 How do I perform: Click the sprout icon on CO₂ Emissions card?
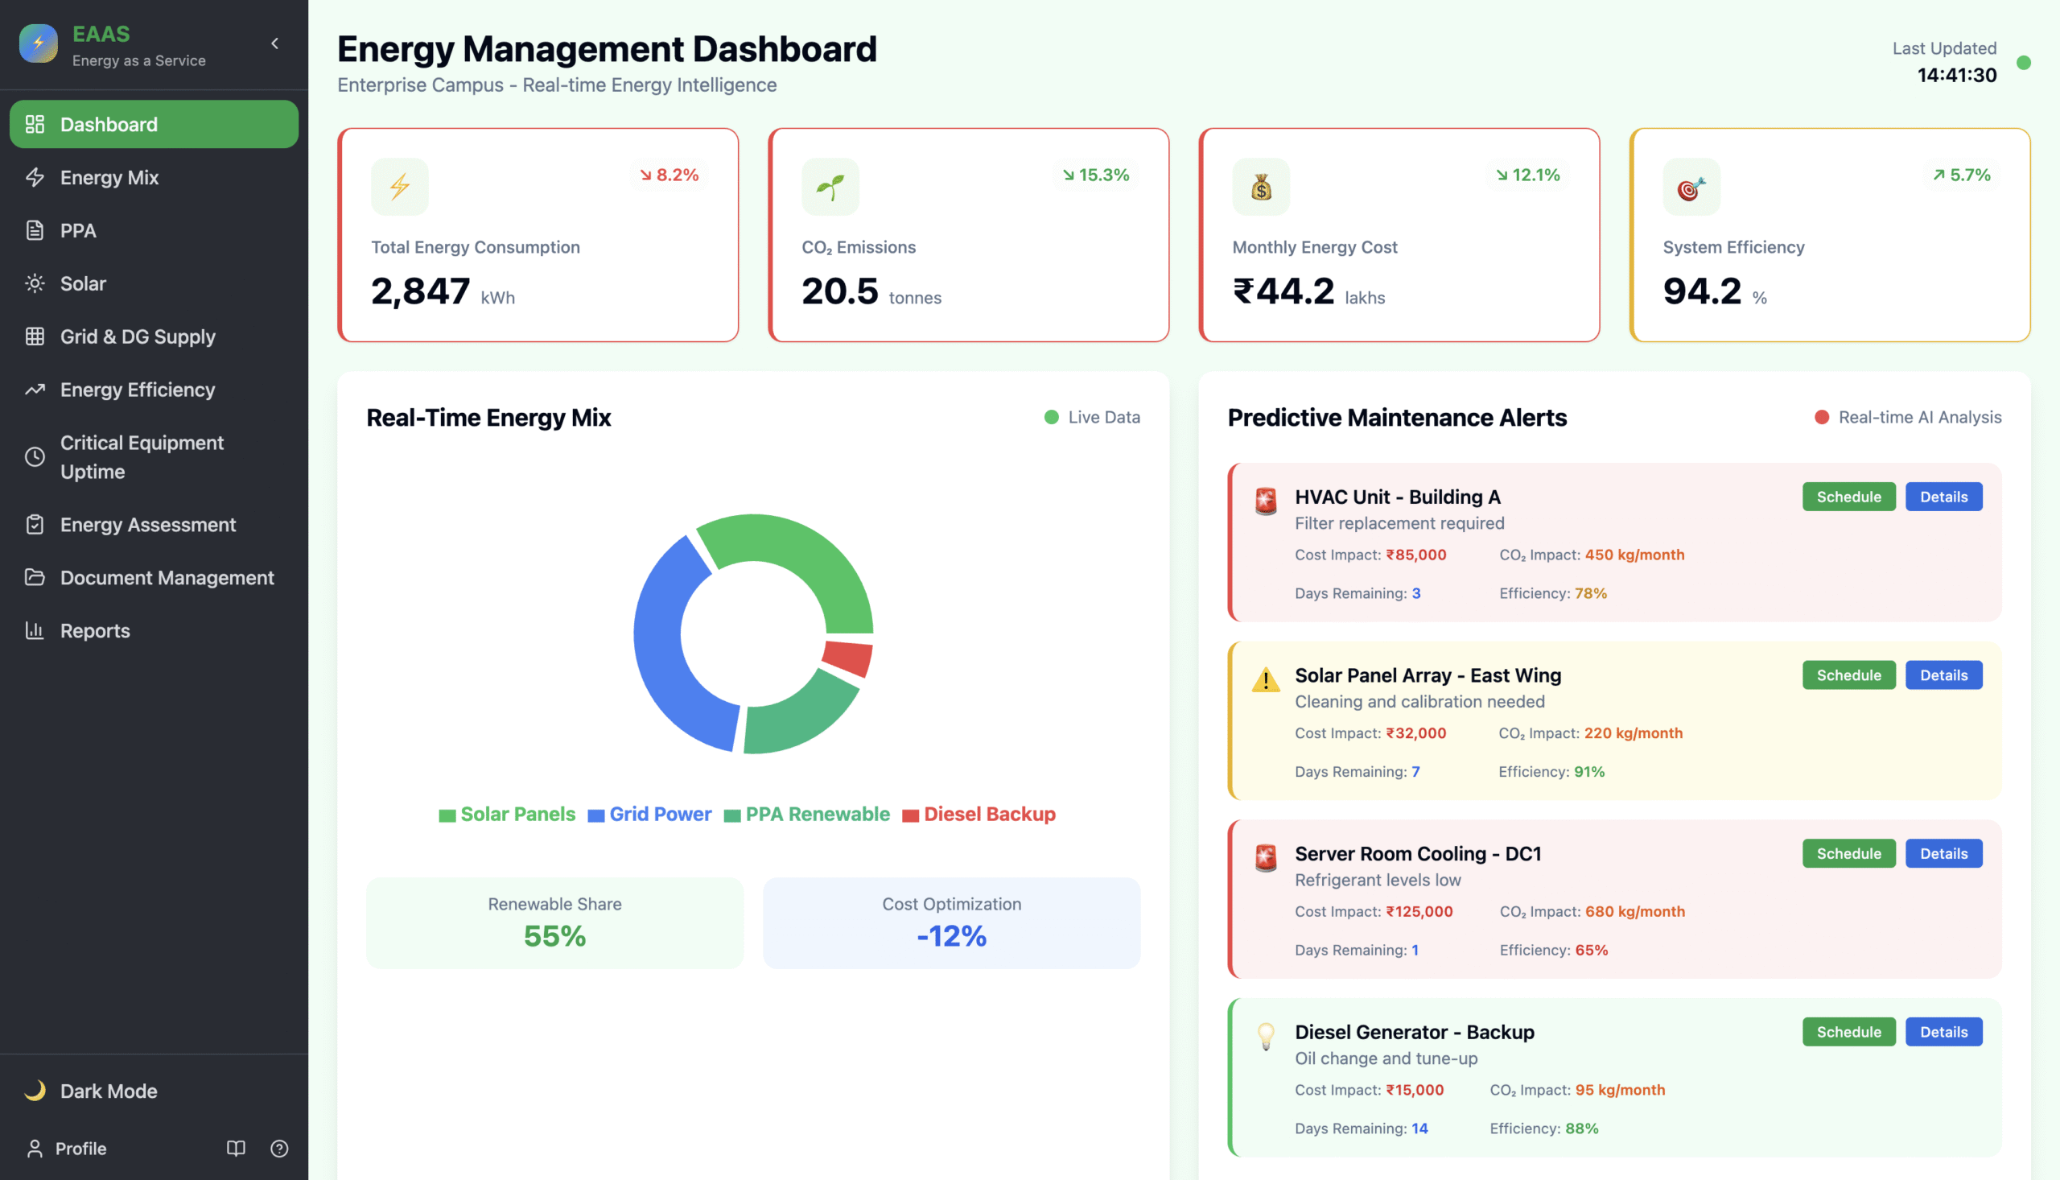click(x=830, y=187)
